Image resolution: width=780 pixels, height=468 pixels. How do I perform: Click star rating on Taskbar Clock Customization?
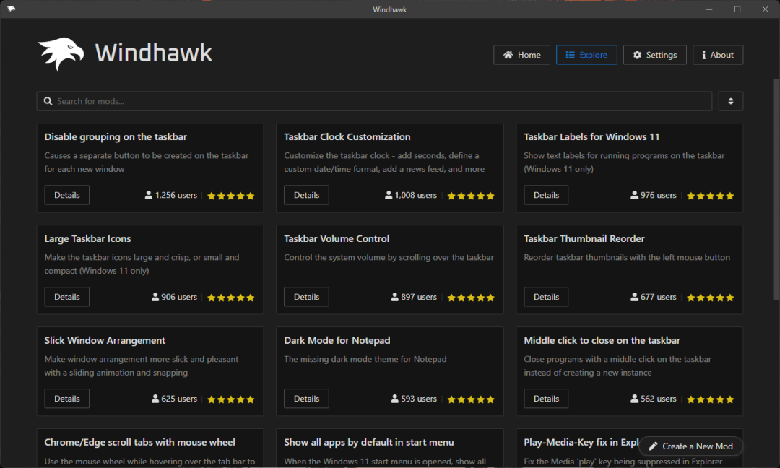(x=471, y=196)
